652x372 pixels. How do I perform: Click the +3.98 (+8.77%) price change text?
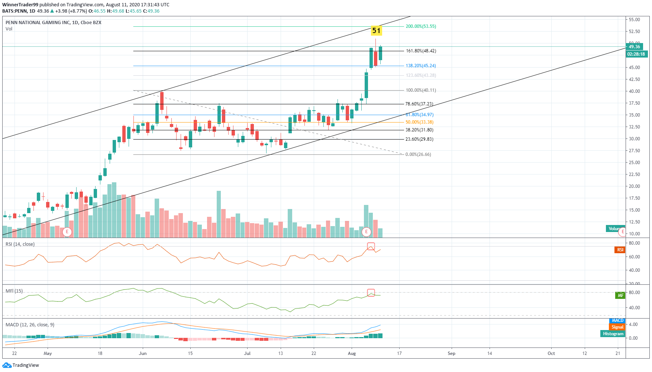click(71, 11)
